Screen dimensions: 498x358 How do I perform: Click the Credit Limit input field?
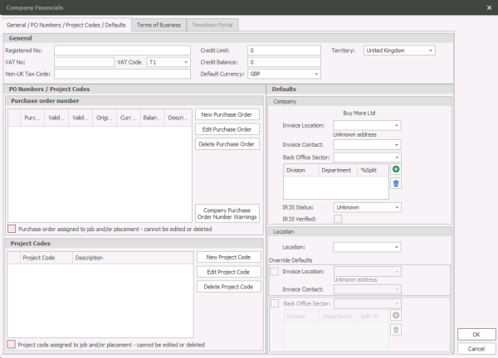[x=285, y=51]
